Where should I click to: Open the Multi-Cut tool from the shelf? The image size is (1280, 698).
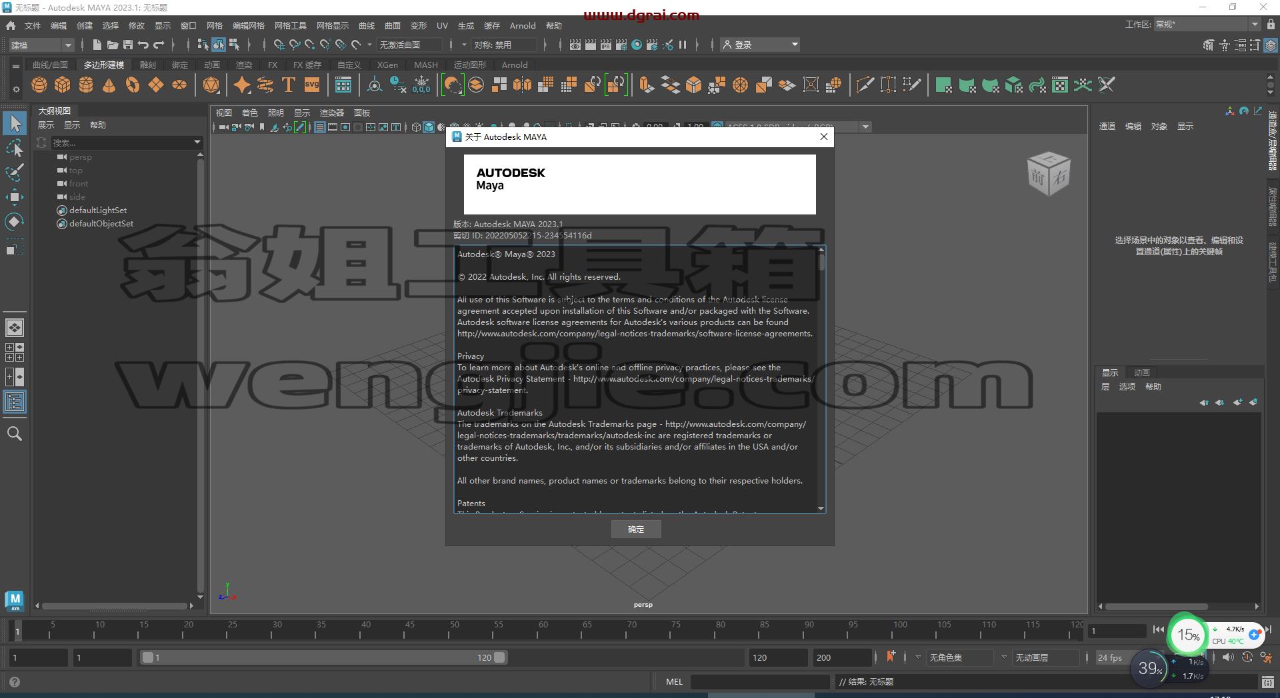coord(865,85)
